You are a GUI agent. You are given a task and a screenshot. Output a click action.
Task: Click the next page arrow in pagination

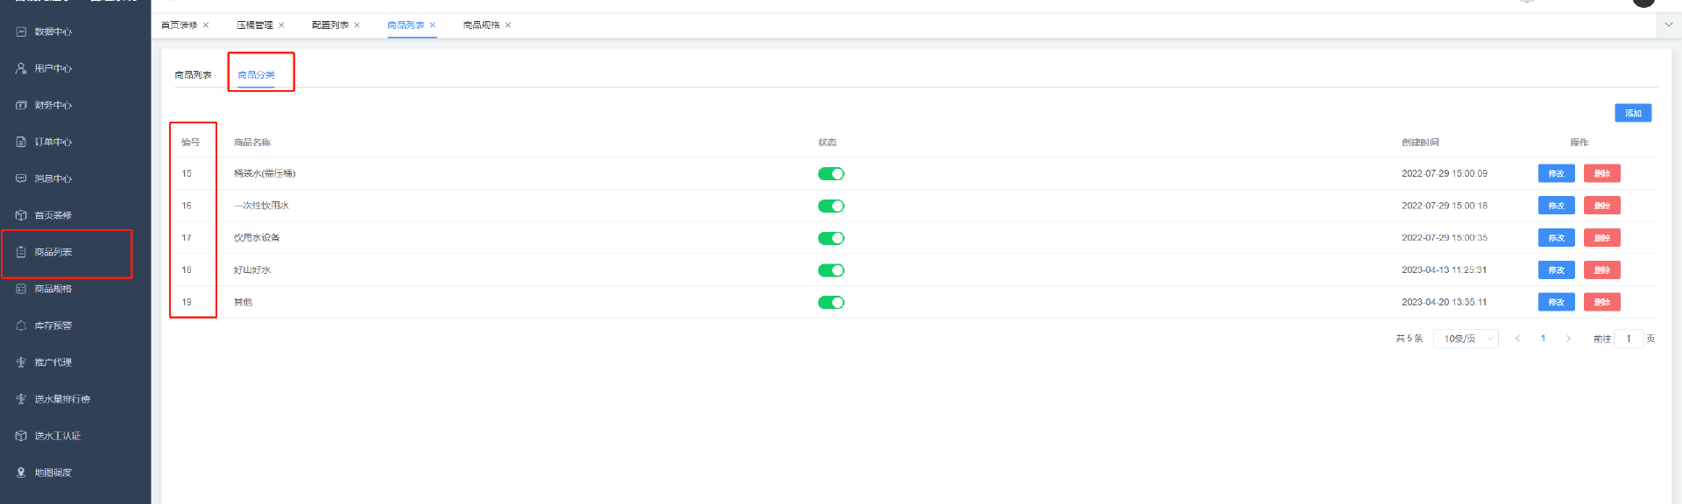(x=1568, y=339)
